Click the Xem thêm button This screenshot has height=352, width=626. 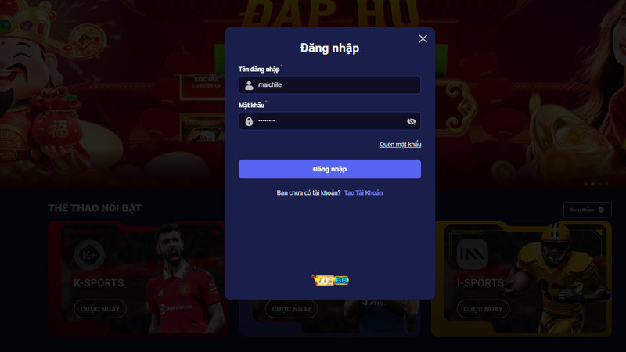[588, 210]
